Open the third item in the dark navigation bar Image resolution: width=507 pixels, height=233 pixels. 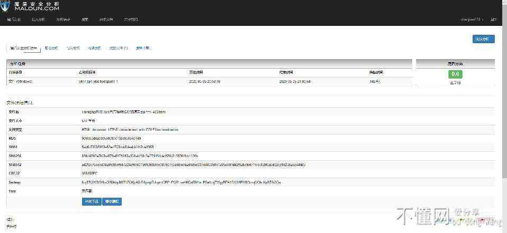(63, 20)
